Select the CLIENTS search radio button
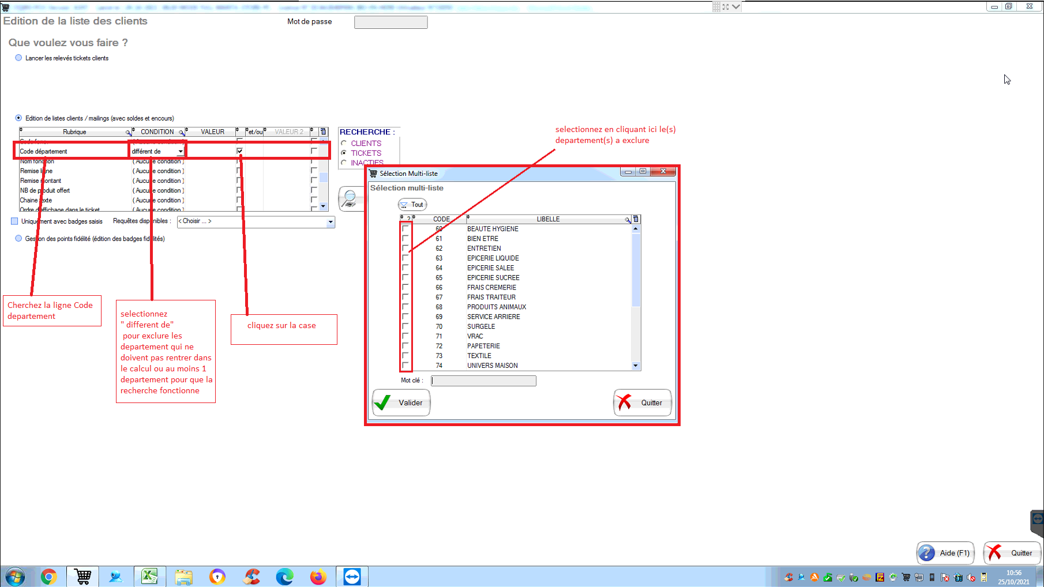1044x587 pixels. 344,144
